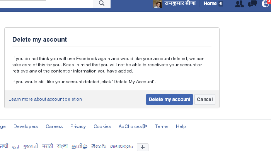Cancel the account deletion dialog
Viewport: 271px width, 160px height.
click(x=205, y=99)
